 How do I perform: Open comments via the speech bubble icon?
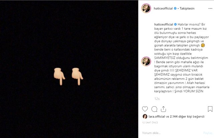pos(154,109)
